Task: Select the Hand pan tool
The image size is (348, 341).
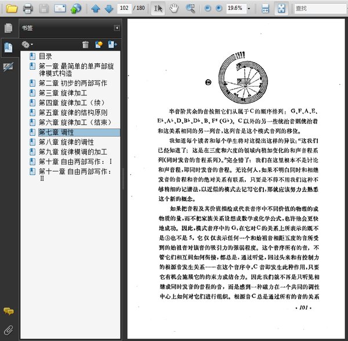Action: 174,9
